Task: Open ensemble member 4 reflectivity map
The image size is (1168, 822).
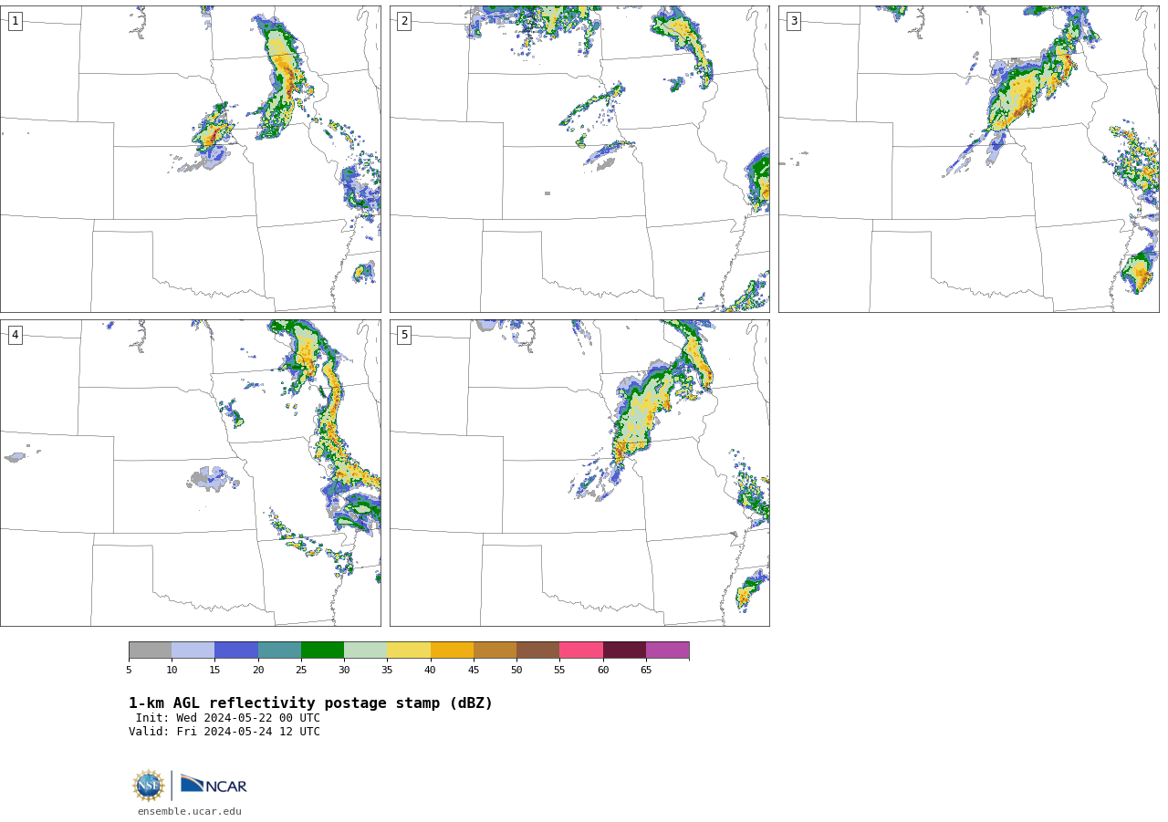Action: (191, 473)
